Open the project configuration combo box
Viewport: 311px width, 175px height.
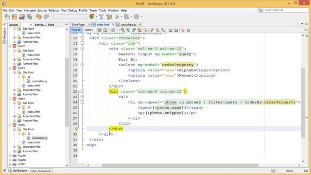click(x=70, y=17)
